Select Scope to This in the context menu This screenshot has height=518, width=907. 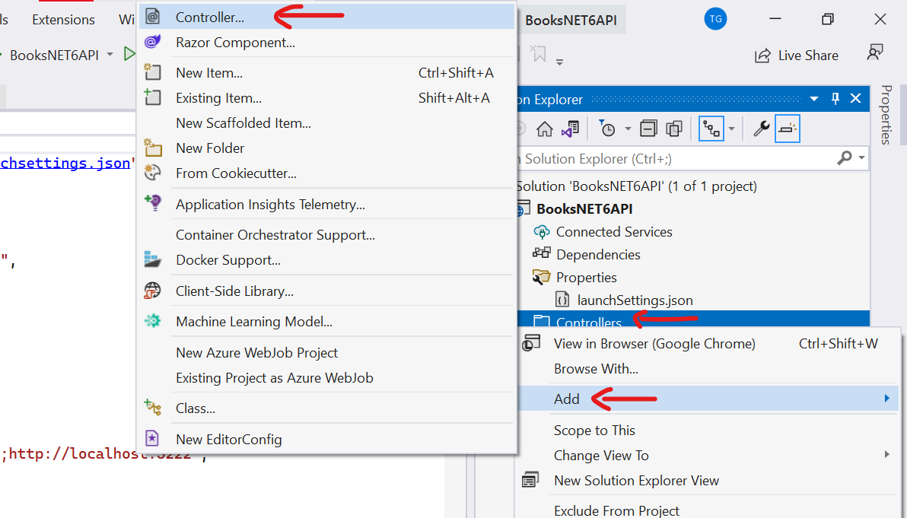coord(594,430)
